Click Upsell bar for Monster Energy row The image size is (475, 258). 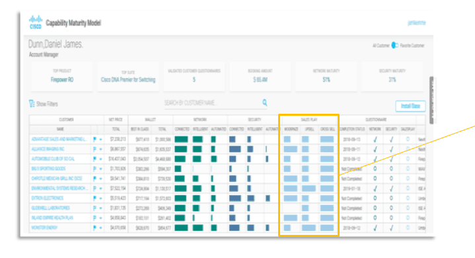point(309,228)
